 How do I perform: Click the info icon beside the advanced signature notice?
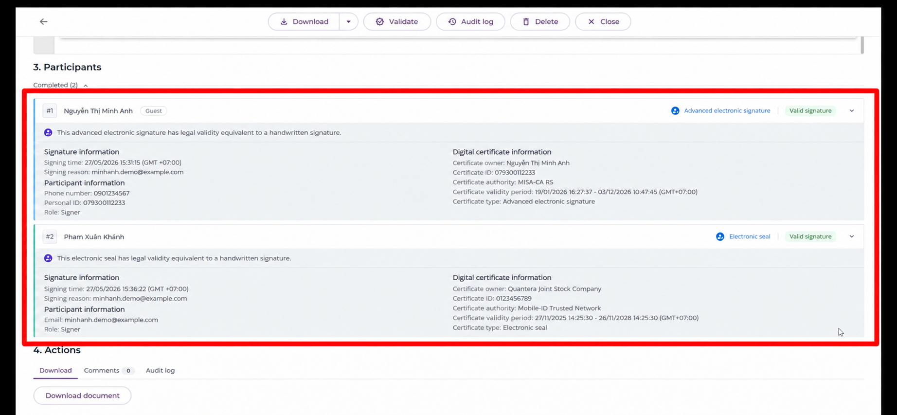(x=48, y=132)
